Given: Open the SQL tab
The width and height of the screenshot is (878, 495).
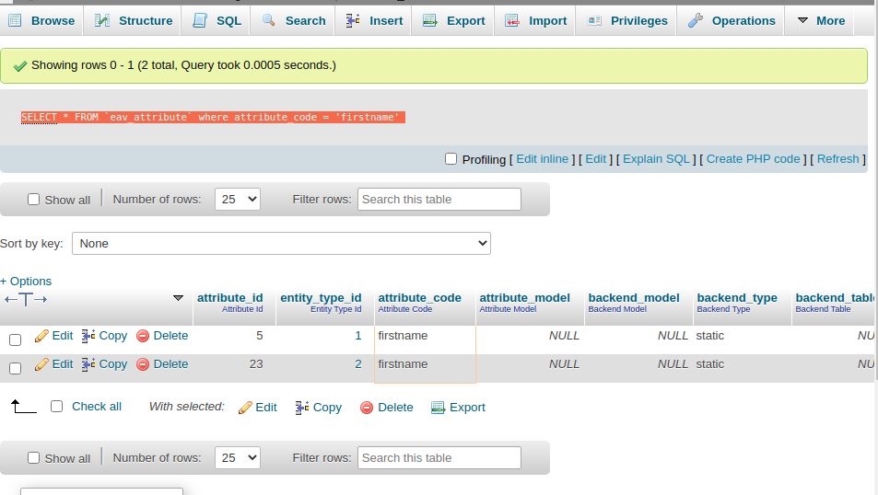Looking at the screenshot, I should click(x=217, y=20).
